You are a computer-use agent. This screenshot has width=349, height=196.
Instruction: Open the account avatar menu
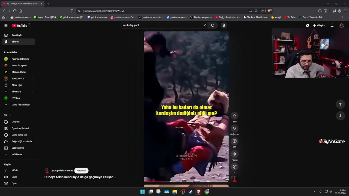click(x=341, y=25)
